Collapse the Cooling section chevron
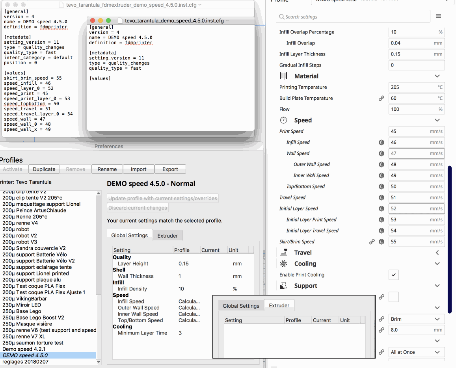456x368 pixels. pos(437,264)
